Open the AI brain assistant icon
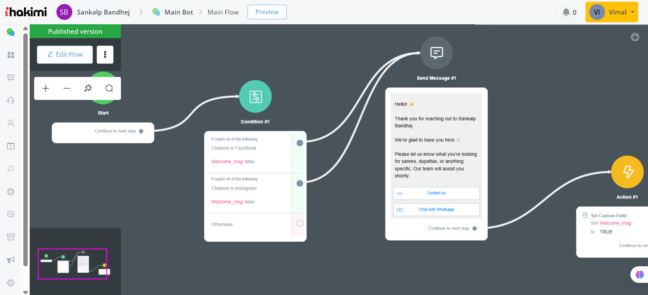This screenshot has height=295, width=648. 640,274
